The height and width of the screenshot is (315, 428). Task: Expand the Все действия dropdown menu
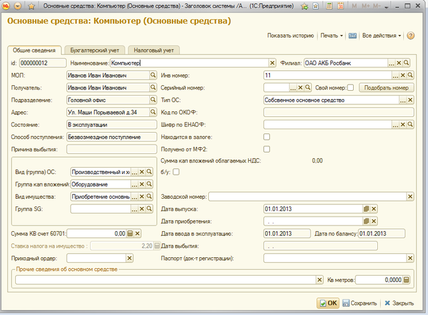tap(381, 35)
